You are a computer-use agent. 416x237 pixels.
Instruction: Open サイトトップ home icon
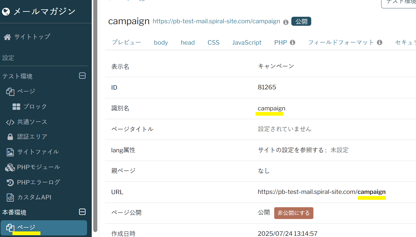[x=7, y=37]
